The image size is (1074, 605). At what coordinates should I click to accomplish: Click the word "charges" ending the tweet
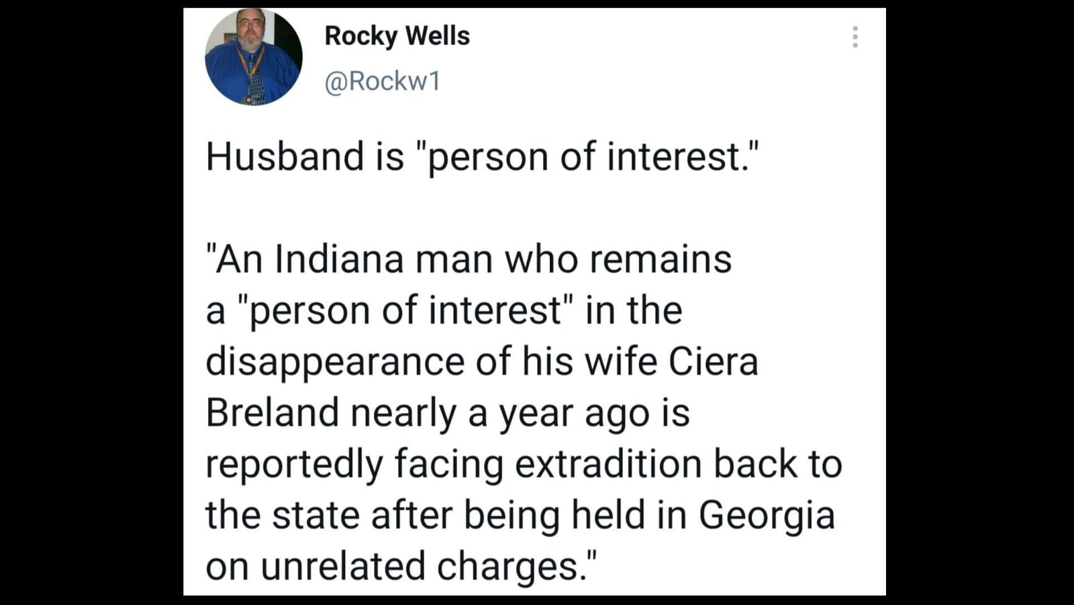507,566
